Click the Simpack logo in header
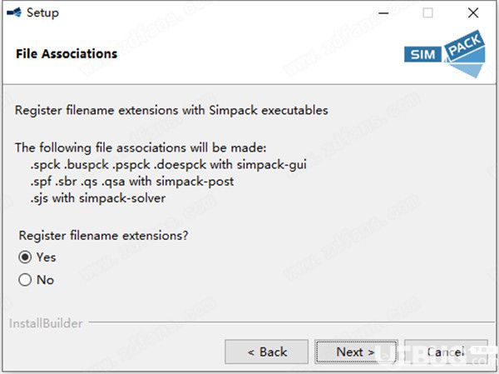The height and width of the screenshot is (374, 499). coord(445,54)
